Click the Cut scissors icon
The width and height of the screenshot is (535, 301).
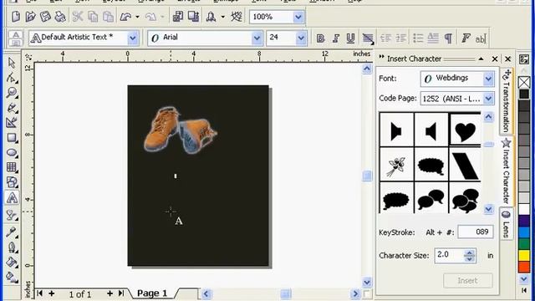78,17
